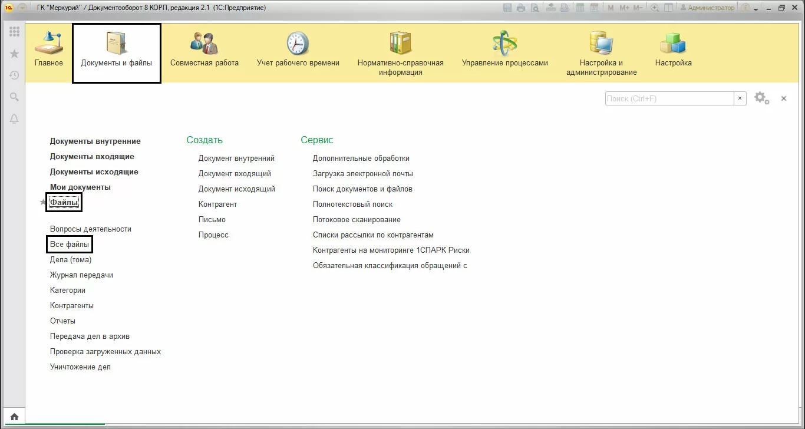
Task: Open the notifications bell icon
Action: [14, 119]
